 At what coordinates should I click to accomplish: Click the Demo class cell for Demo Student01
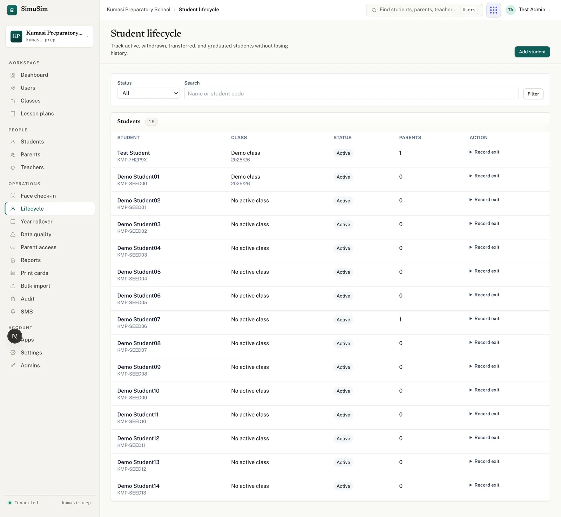click(245, 180)
